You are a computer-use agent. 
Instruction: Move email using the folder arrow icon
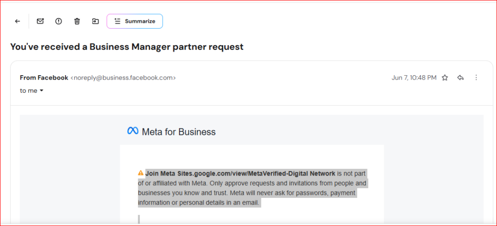click(x=96, y=21)
